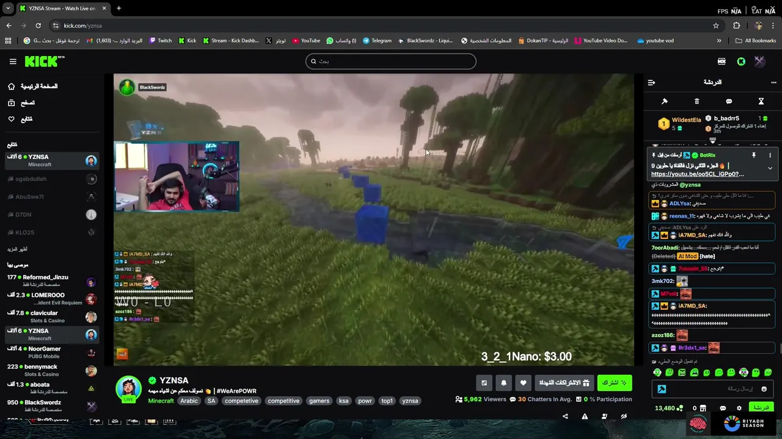
Task: Open recommended channel NoorGamer
Action: (x=51, y=352)
